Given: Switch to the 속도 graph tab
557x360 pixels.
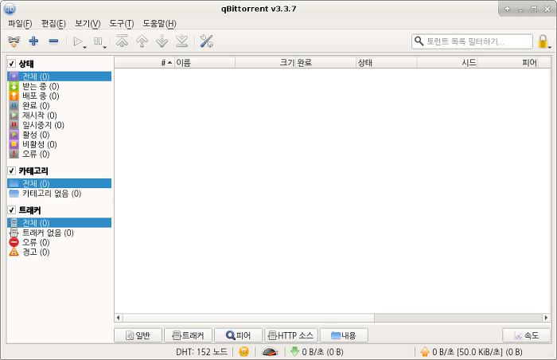Looking at the screenshot, I should (527, 335).
